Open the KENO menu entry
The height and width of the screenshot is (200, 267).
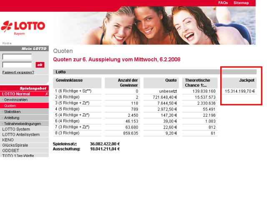[x=24, y=140]
